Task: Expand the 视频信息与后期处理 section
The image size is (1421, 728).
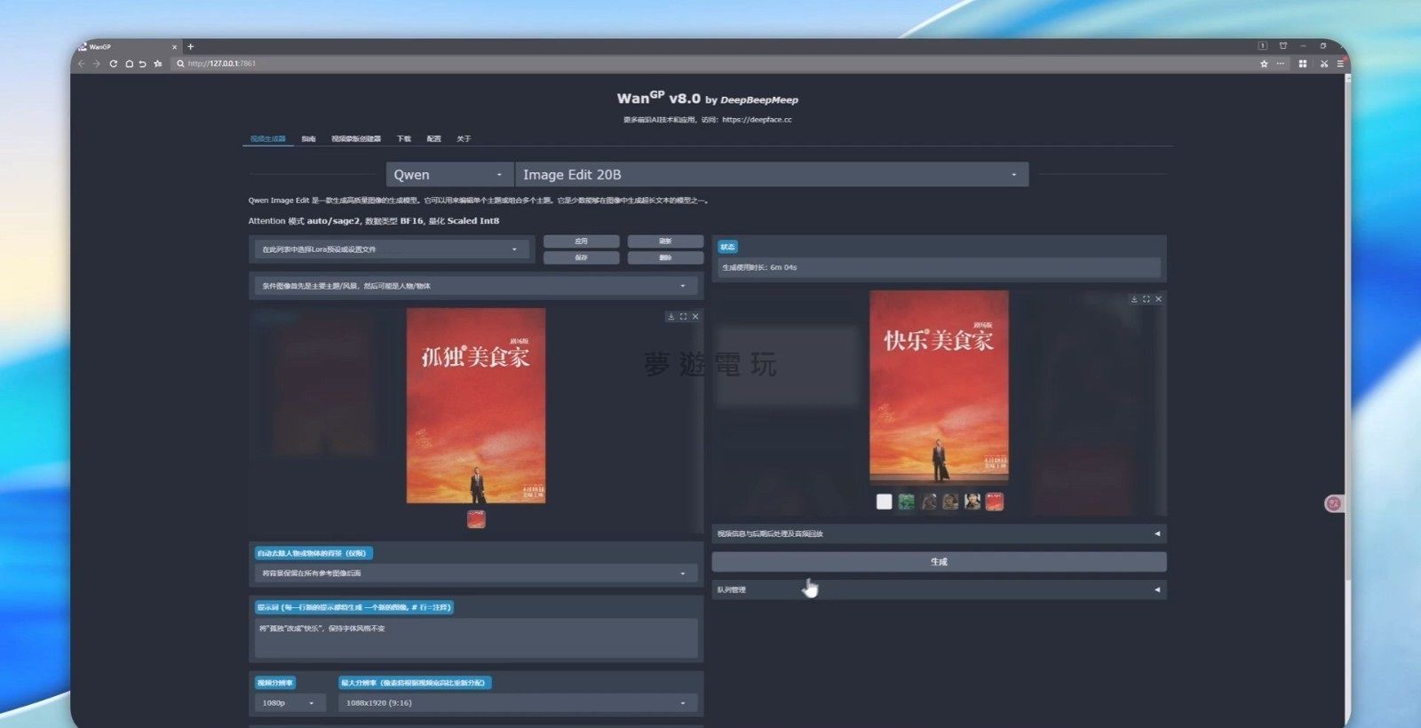Action: [x=938, y=534]
